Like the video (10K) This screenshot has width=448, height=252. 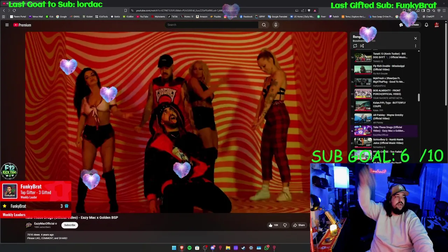(x=273, y=225)
